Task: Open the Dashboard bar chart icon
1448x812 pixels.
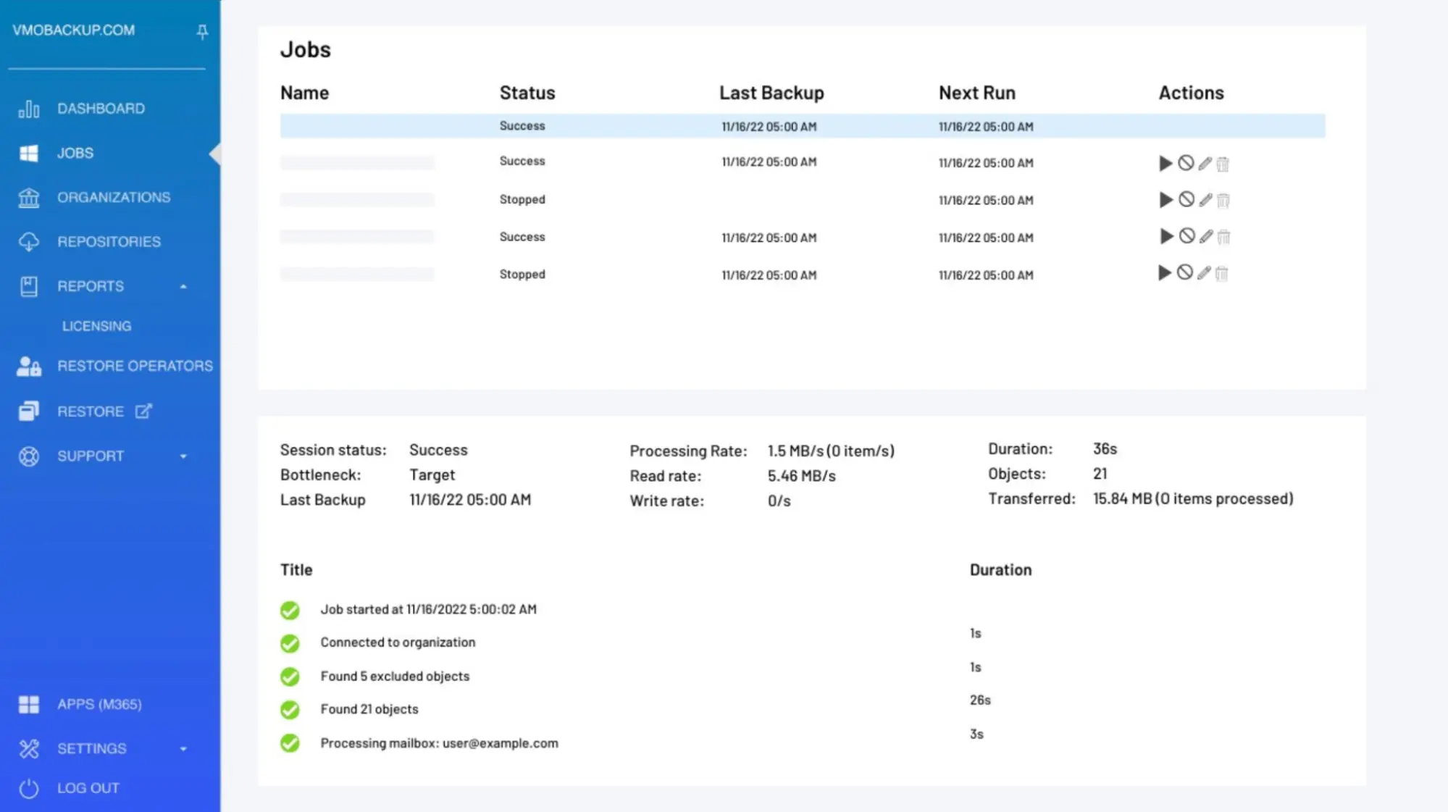Action: tap(29, 109)
